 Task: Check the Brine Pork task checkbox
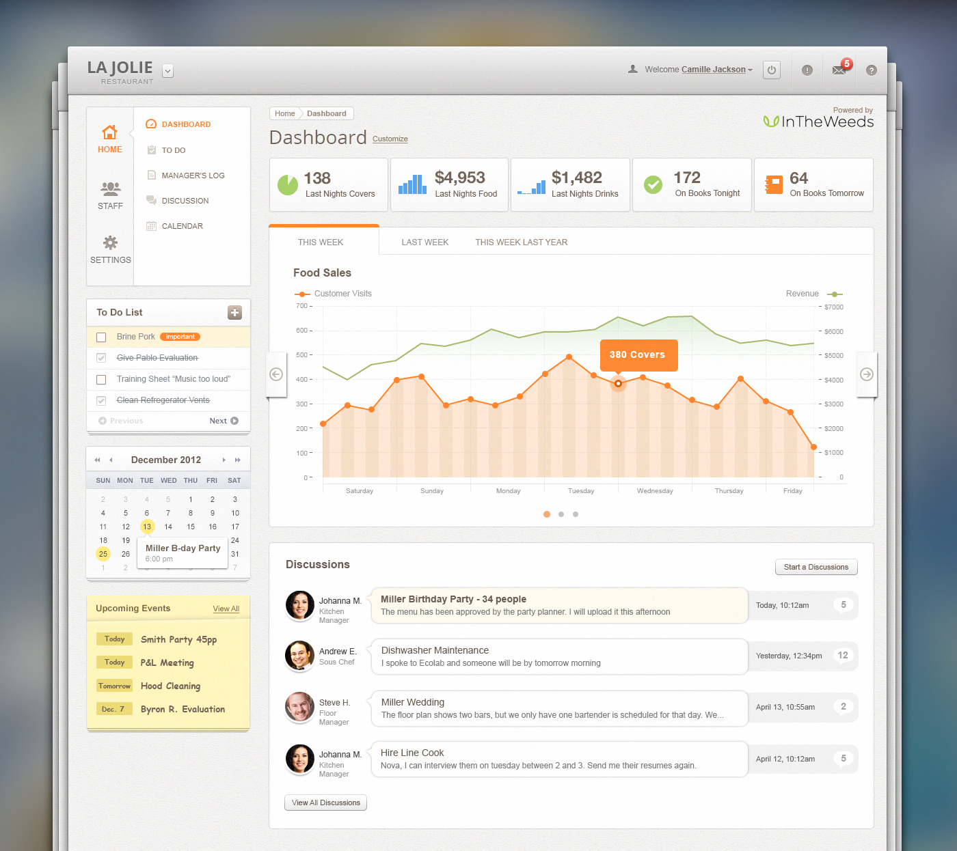click(x=101, y=337)
